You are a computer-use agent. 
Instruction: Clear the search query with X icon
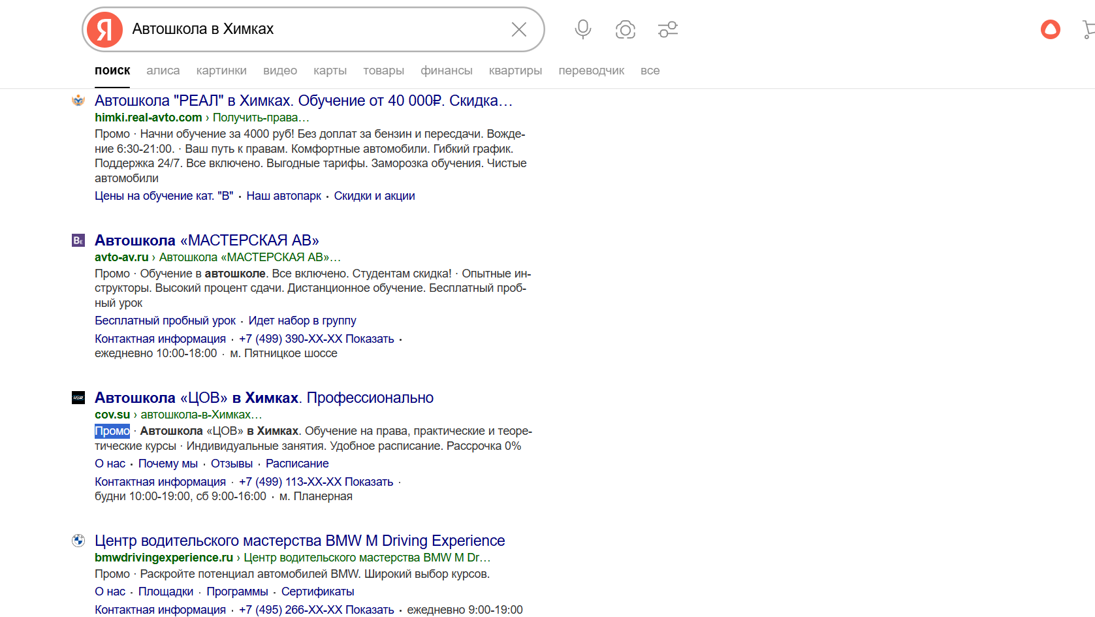(x=519, y=29)
